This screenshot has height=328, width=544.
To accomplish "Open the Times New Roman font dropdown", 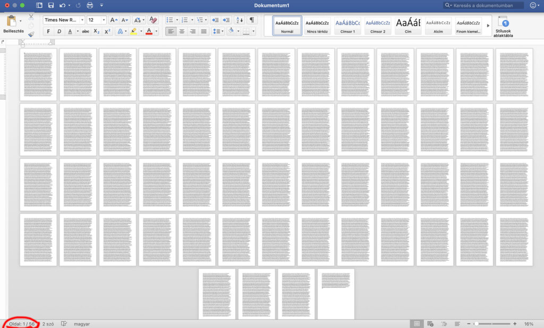I will click(63, 20).
